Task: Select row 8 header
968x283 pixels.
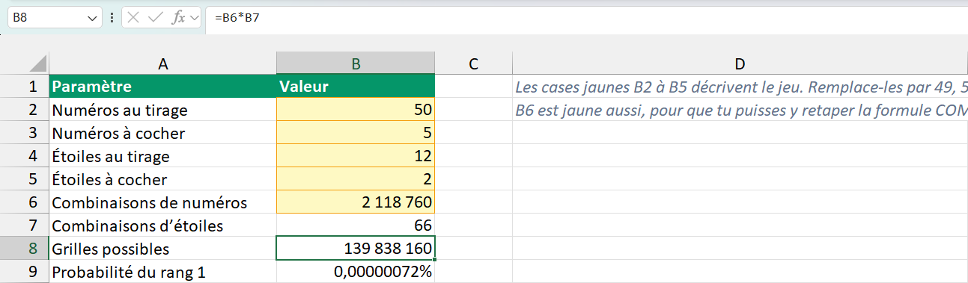Action: click(25, 249)
